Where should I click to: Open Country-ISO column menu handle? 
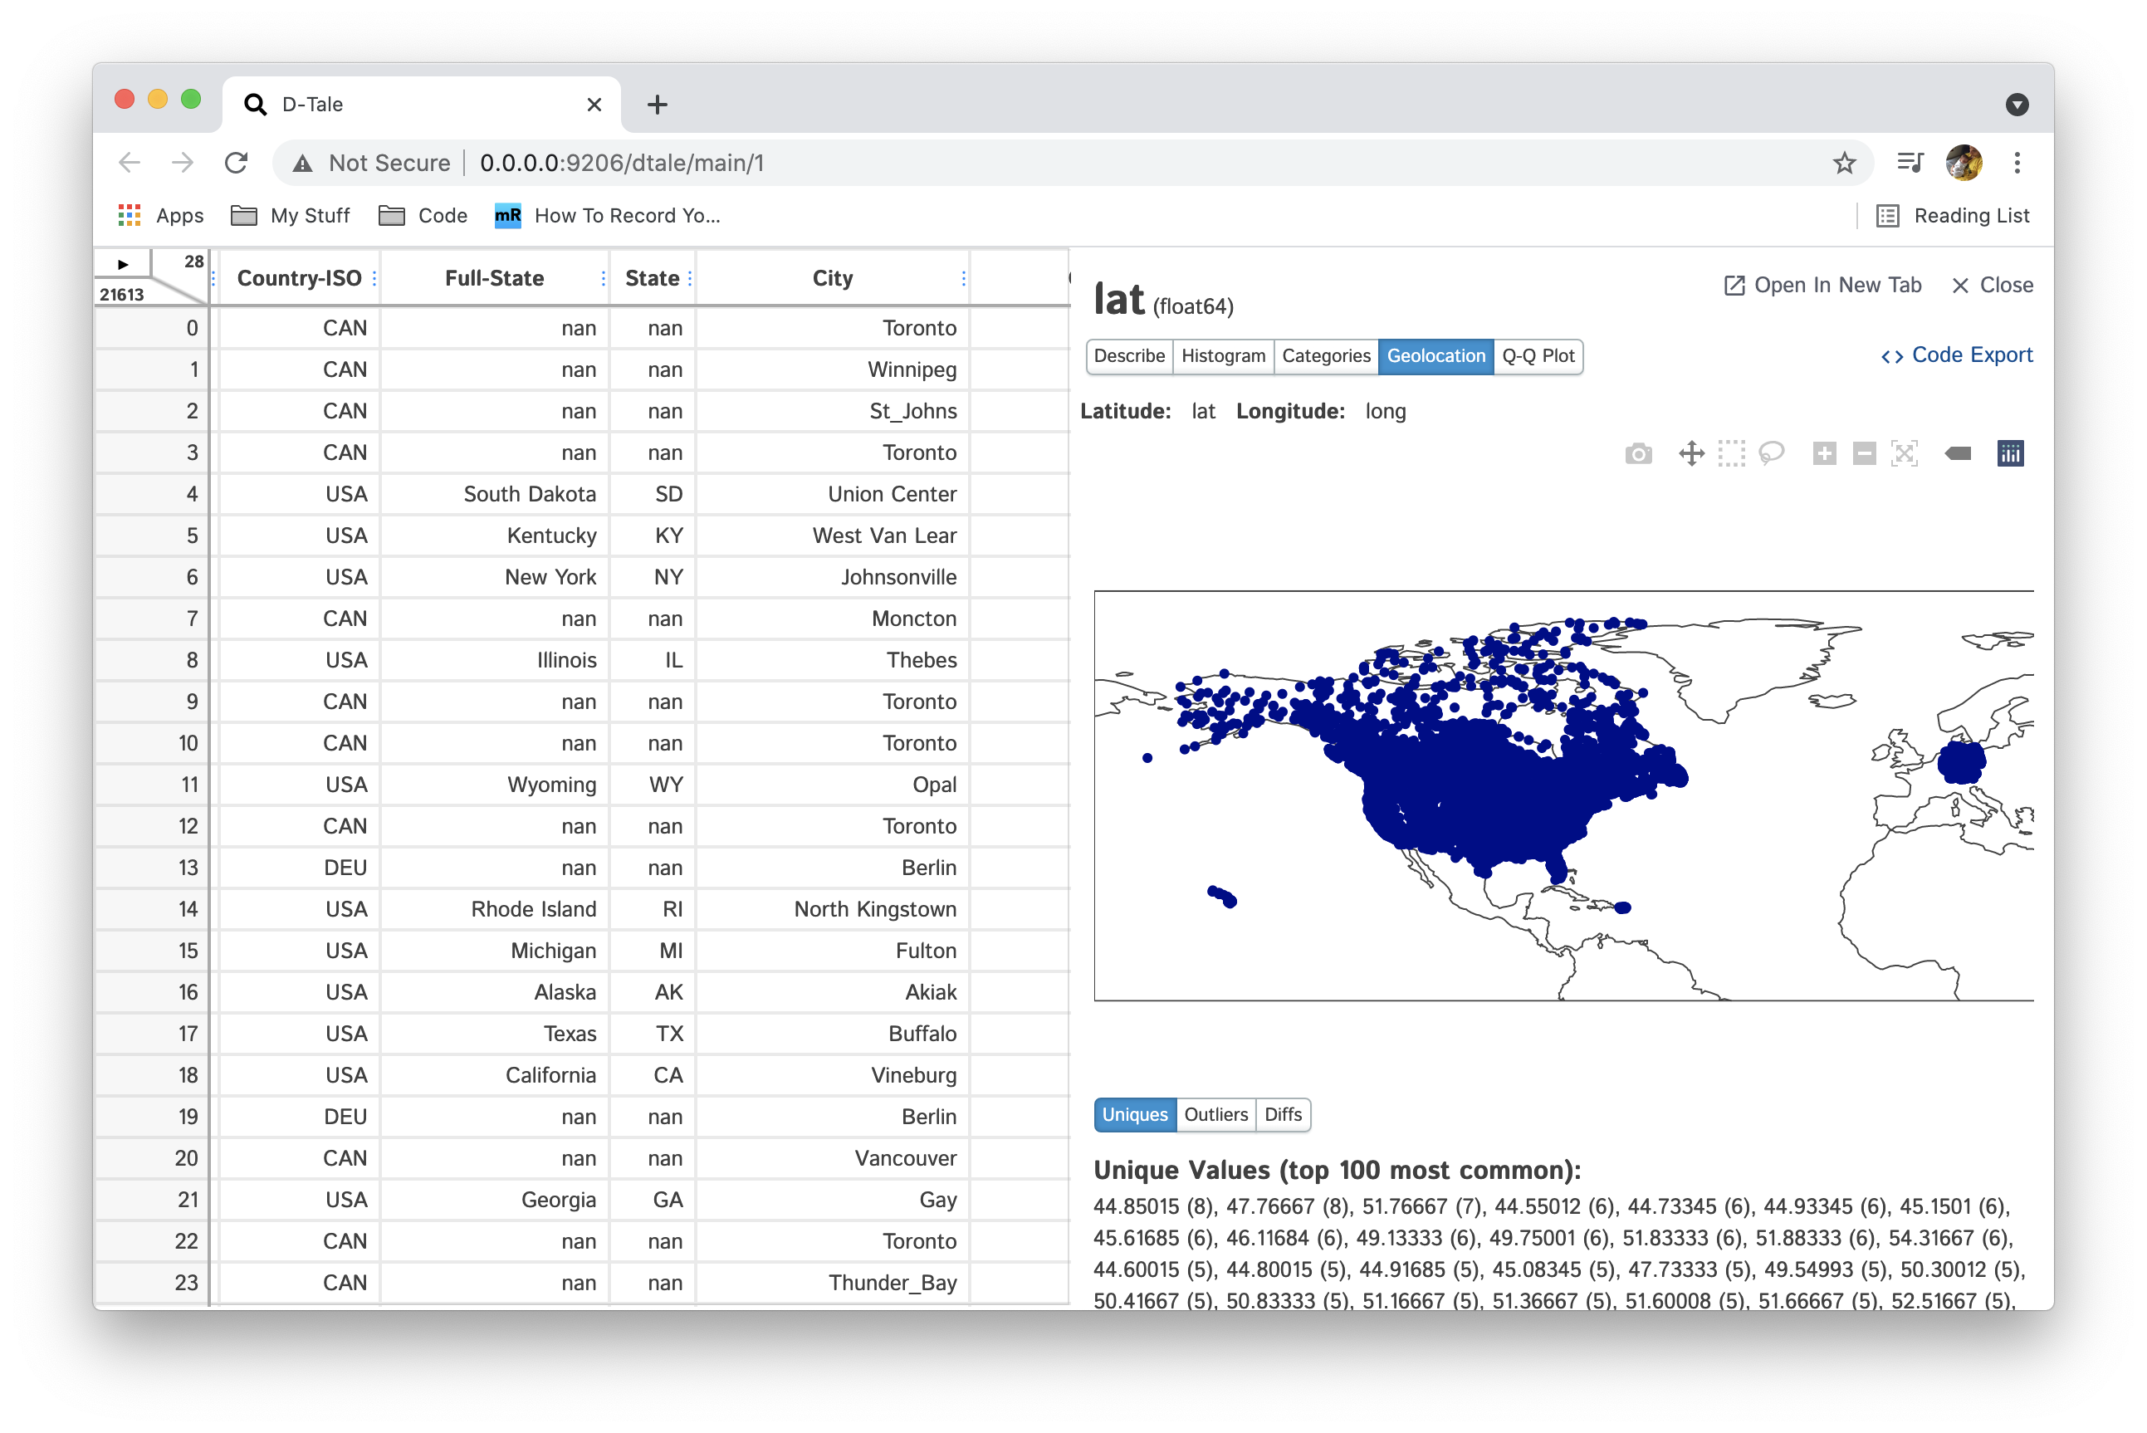(374, 279)
